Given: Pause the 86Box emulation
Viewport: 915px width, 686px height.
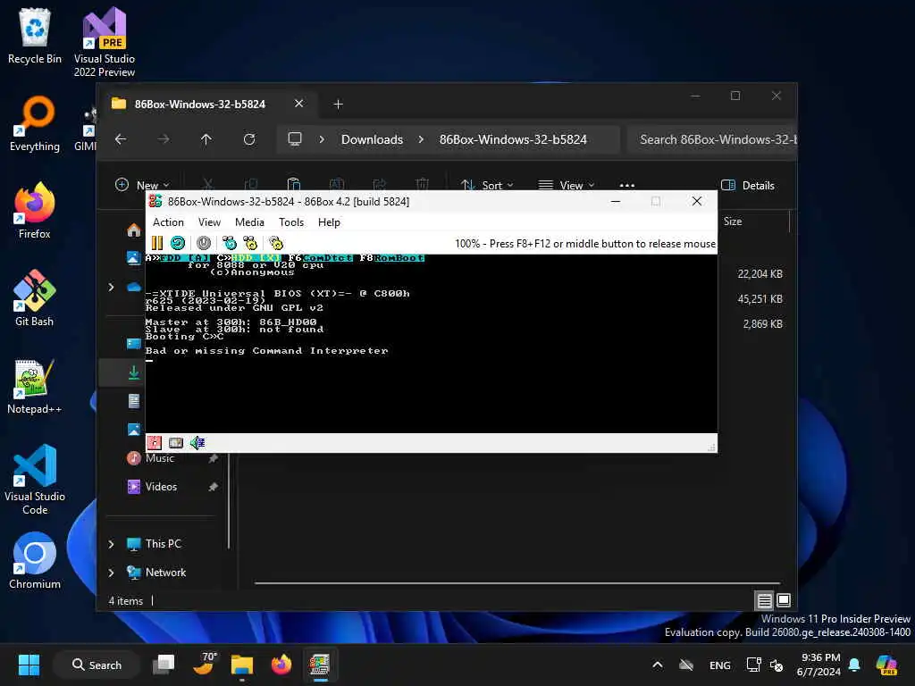Looking at the screenshot, I should (x=157, y=243).
